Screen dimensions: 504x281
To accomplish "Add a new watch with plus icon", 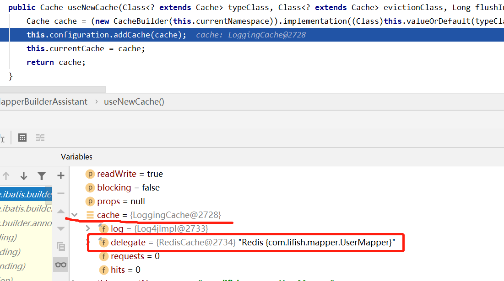I will [x=61, y=175].
